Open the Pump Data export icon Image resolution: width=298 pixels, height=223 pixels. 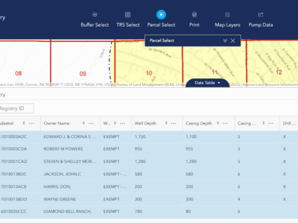[261, 15]
